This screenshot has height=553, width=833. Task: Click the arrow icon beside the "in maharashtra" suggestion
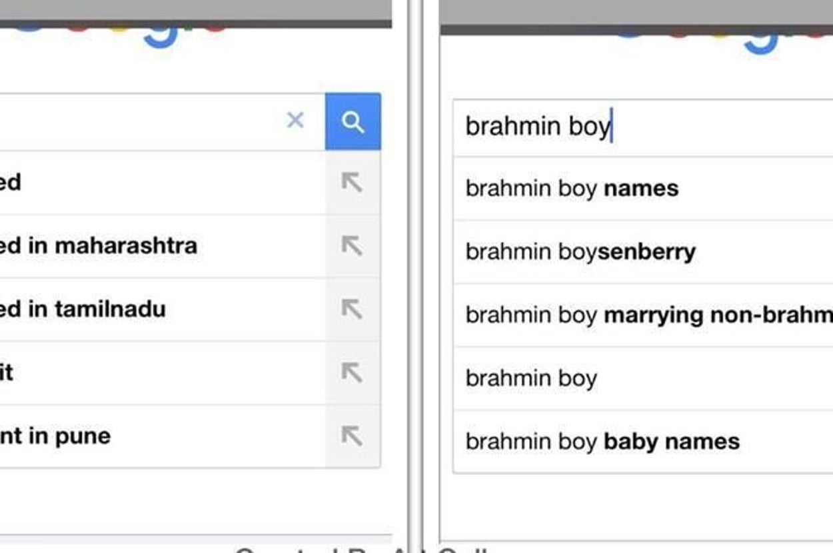coord(353,245)
